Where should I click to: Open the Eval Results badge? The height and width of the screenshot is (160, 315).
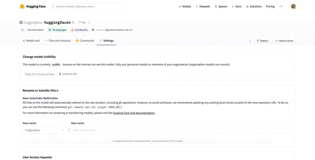(79, 30)
